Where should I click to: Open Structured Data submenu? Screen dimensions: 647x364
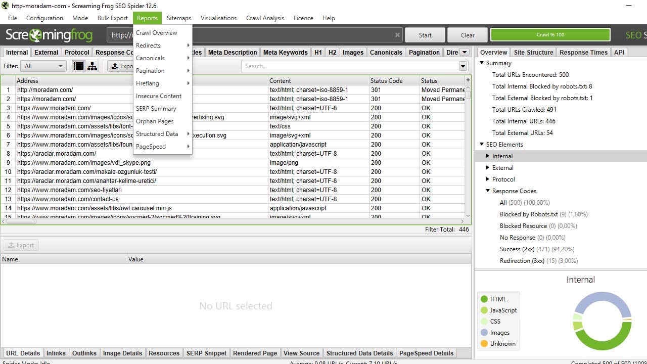(163, 134)
